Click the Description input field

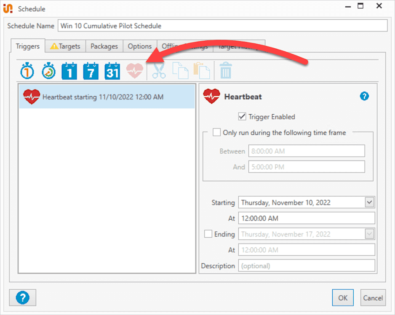pos(307,265)
